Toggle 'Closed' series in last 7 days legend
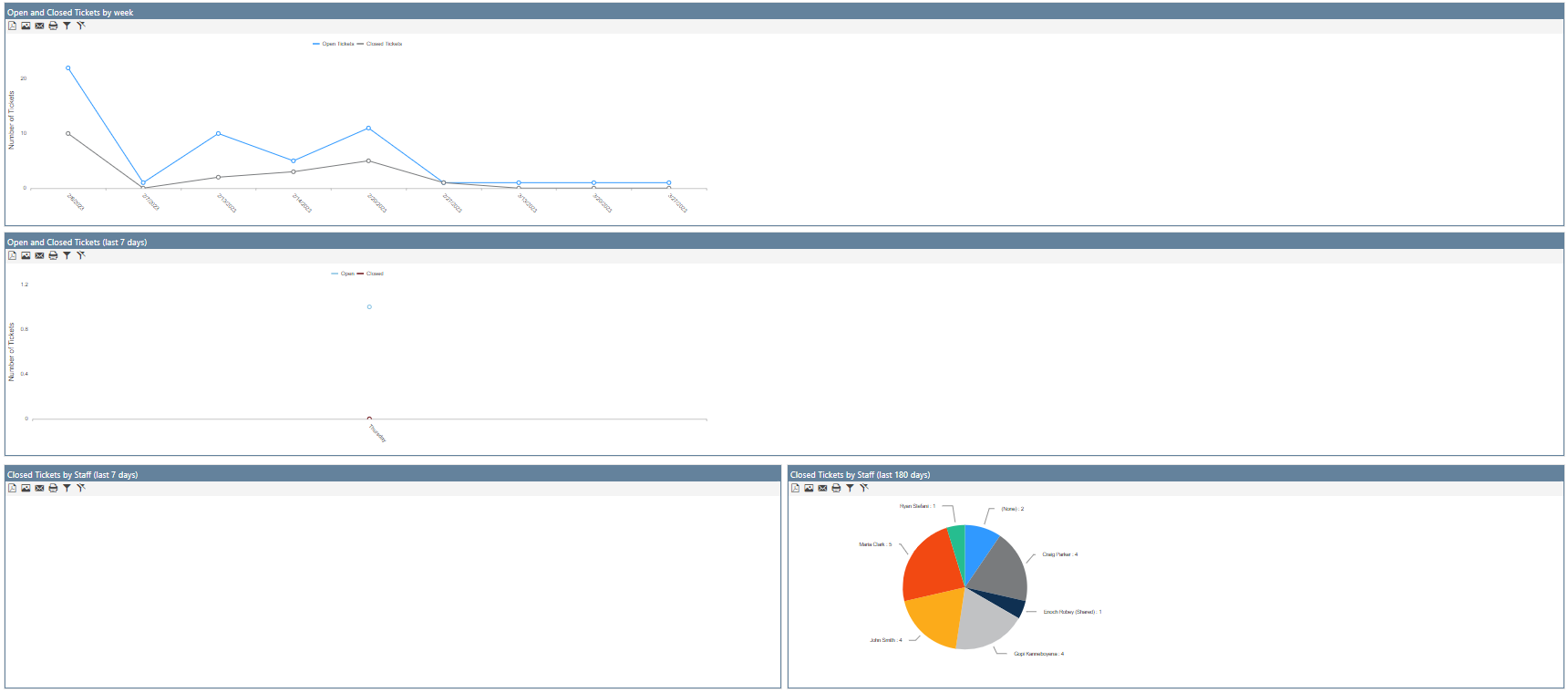The image size is (1568, 693). click(370, 274)
